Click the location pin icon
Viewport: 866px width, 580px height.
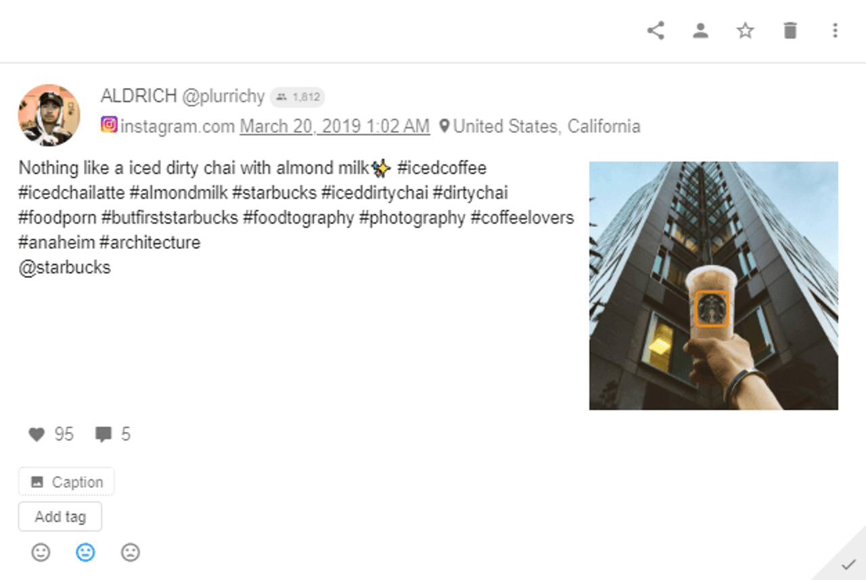[444, 126]
